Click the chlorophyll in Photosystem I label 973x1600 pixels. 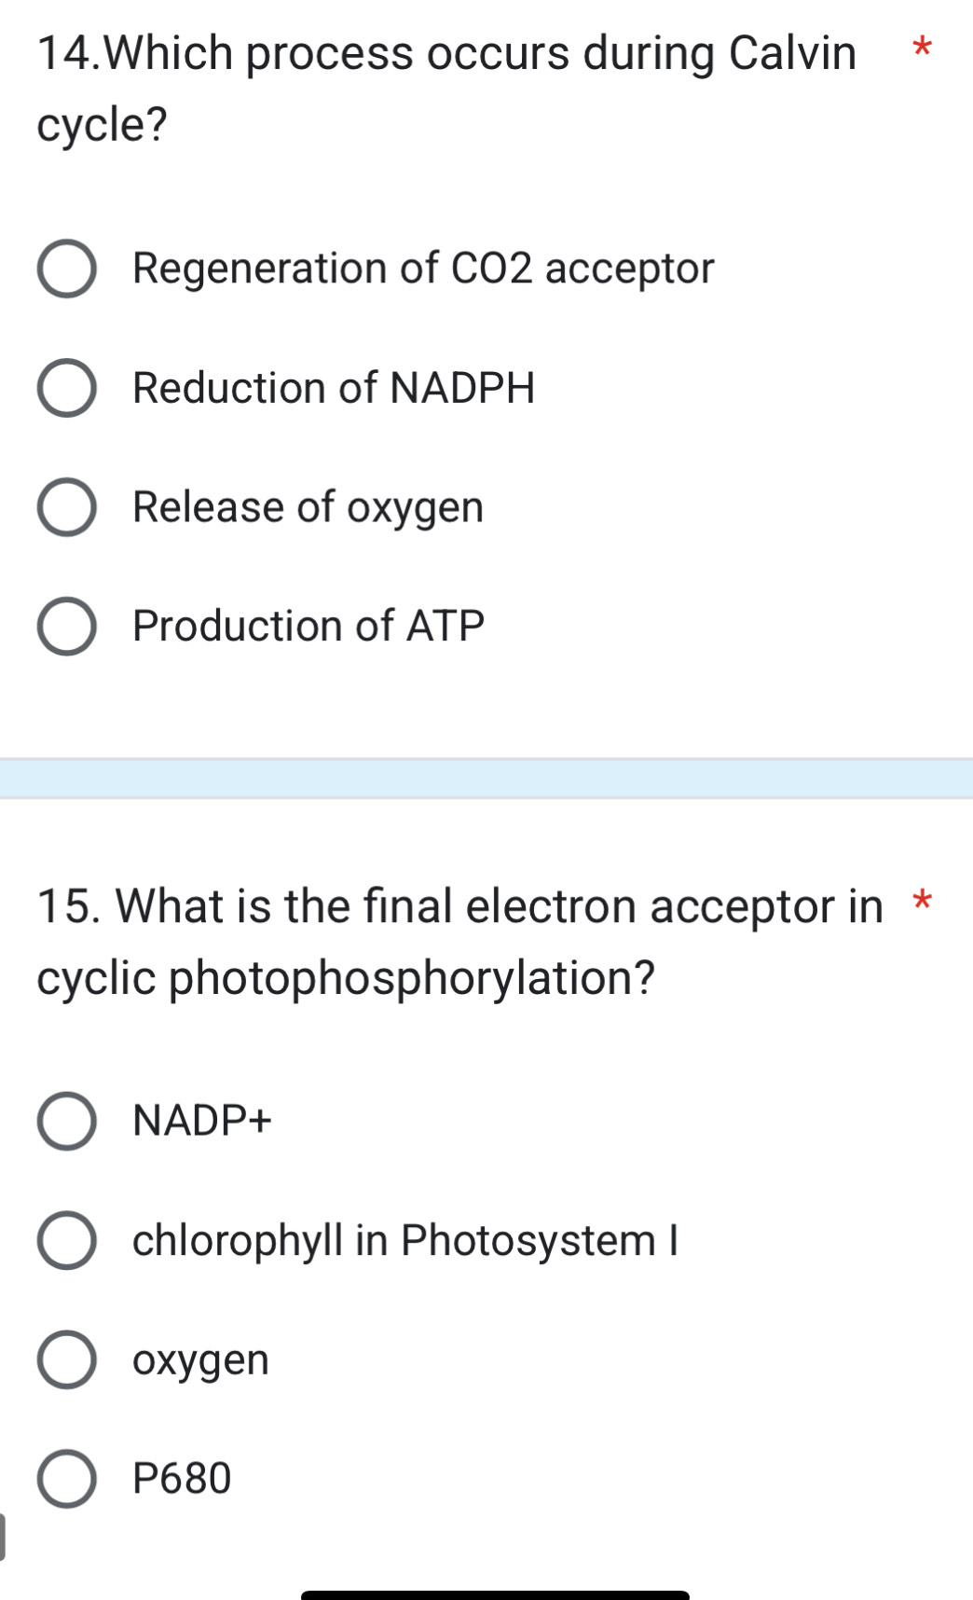coord(404,1239)
